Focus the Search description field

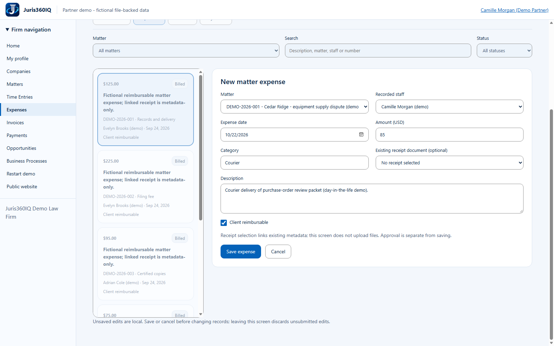(x=378, y=51)
